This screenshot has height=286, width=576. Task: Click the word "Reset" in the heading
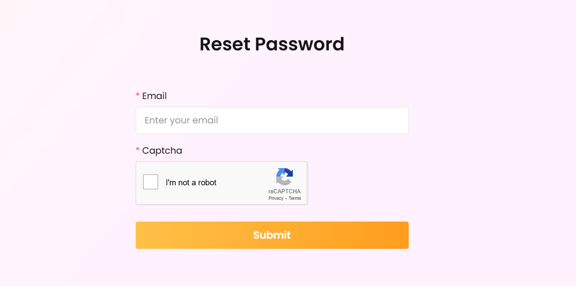[225, 44]
